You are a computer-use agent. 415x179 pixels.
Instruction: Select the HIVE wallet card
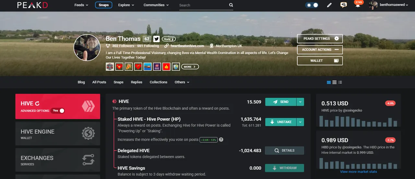pos(58,106)
